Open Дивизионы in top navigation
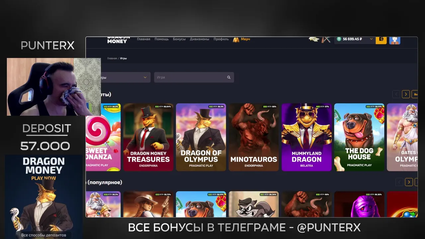The image size is (425, 239). [200, 39]
